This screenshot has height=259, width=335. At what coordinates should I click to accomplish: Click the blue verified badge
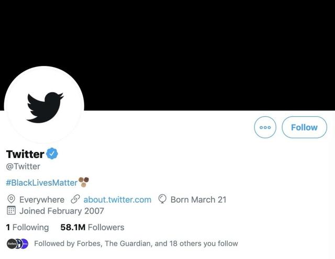52,154
